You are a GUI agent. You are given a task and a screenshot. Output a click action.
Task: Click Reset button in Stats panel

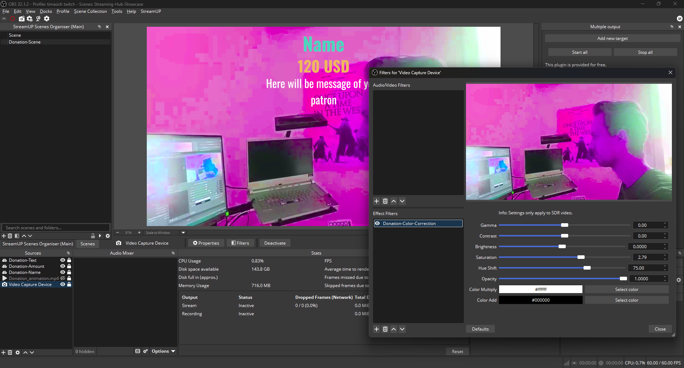pos(457,352)
